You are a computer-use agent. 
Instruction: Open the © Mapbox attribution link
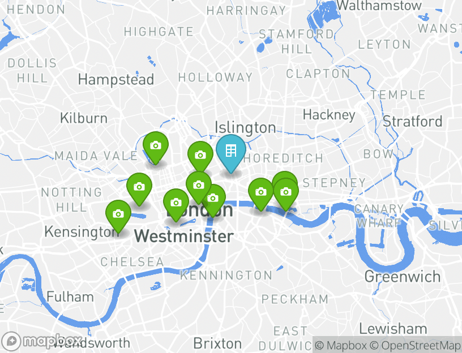341,345
